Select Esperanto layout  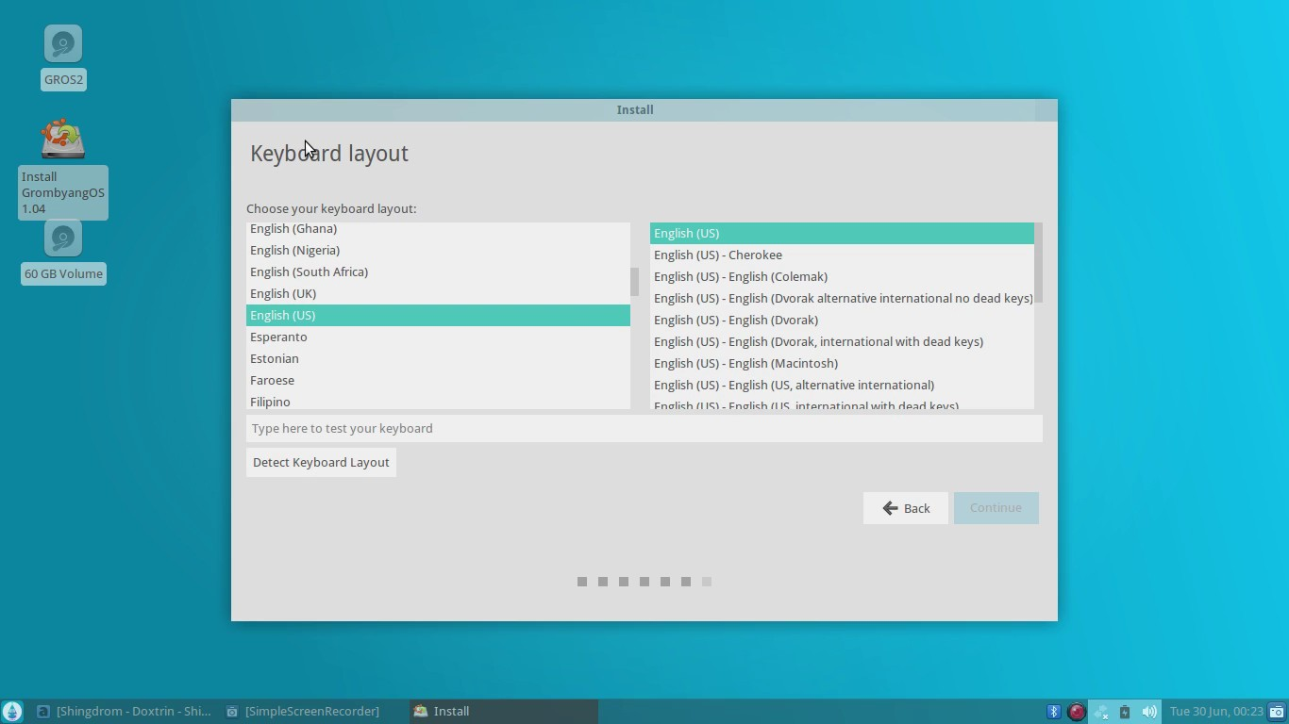tap(438, 337)
